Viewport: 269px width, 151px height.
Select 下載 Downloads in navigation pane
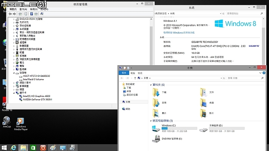[x=129, y=88]
